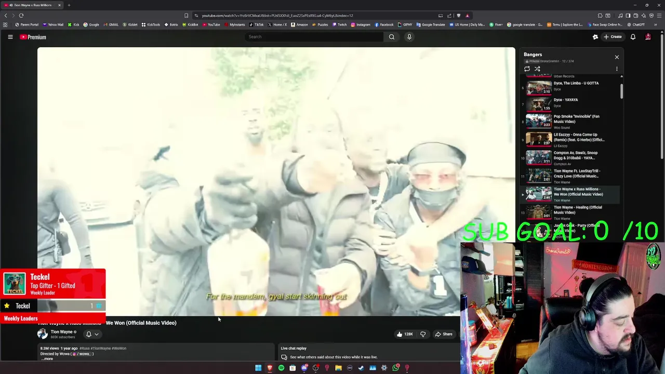This screenshot has height=374, width=665.
Task: Click the magnifier search button
Action: click(392, 37)
